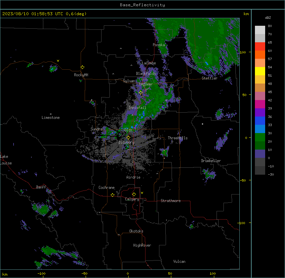
Task: Click the Base_Reflectivity title text
Action: [x=142, y=5]
